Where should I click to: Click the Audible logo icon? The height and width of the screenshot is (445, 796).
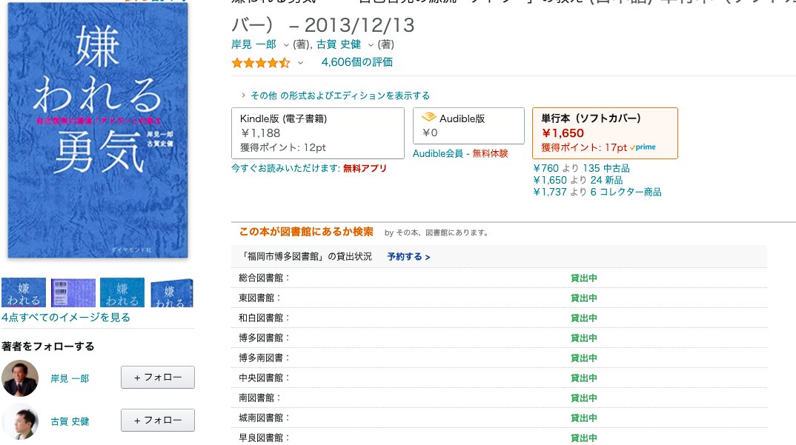coord(429,117)
